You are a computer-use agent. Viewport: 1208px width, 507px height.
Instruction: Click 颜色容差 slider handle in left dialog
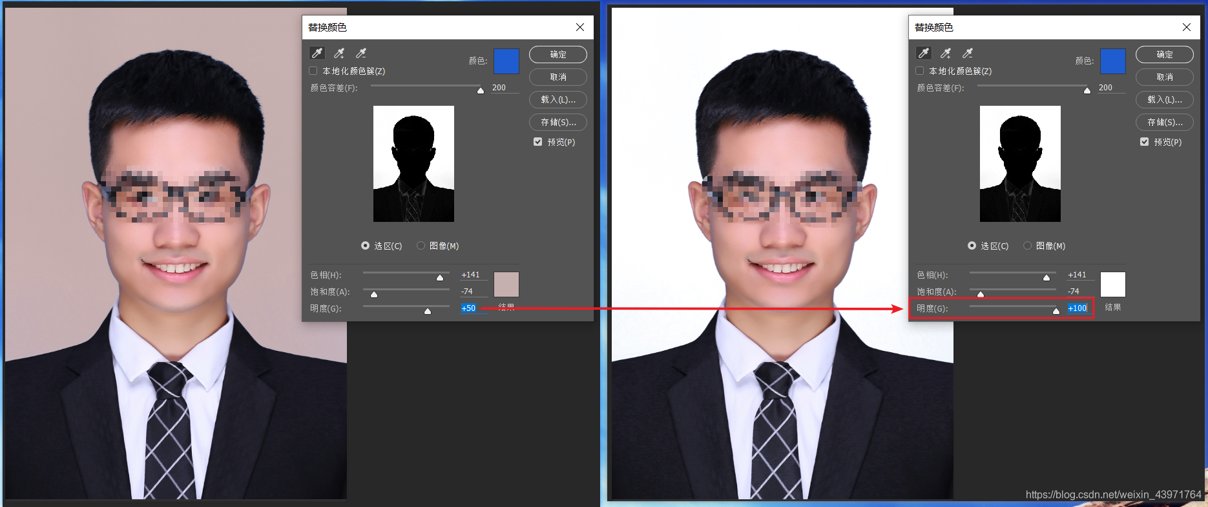[x=481, y=90]
